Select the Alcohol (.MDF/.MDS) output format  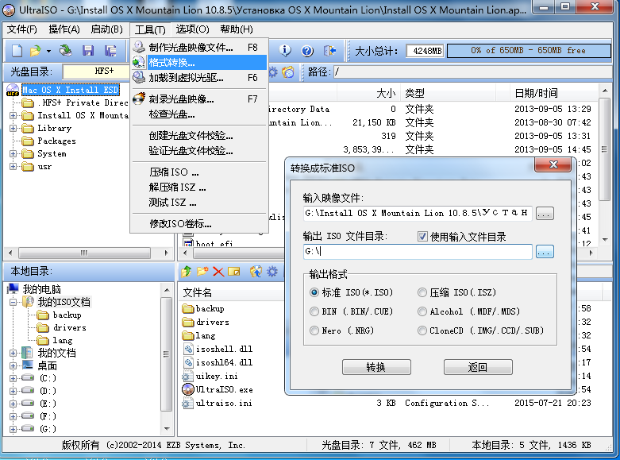422,311
